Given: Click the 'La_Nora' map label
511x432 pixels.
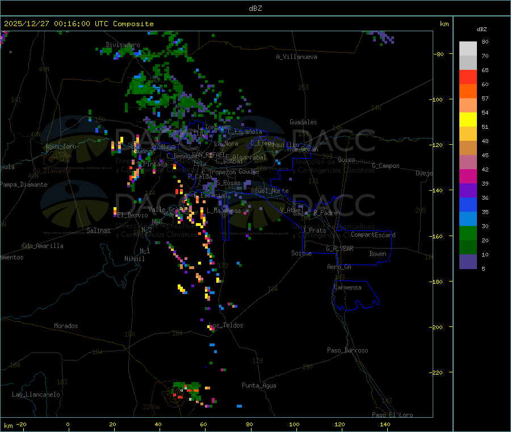Looking at the screenshot, I should coord(226,144).
